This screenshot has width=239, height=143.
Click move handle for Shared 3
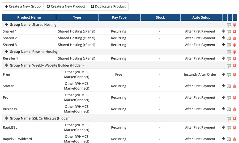(224, 45)
